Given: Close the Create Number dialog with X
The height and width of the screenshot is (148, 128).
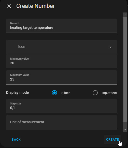Looking at the screenshot, I should [9, 6].
